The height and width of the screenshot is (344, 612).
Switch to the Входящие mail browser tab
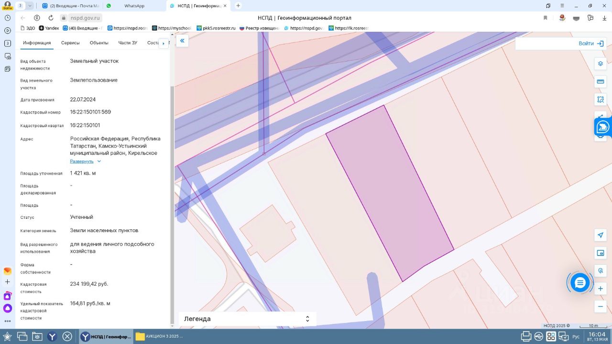point(71,6)
